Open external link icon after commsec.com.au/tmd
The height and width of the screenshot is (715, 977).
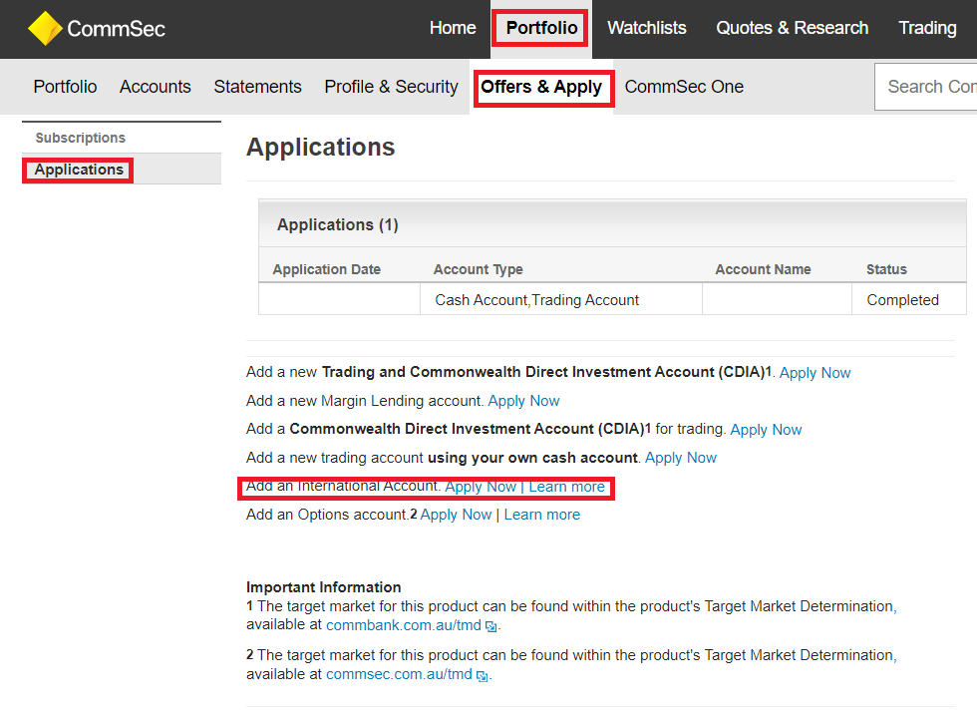(x=482, y=676)
